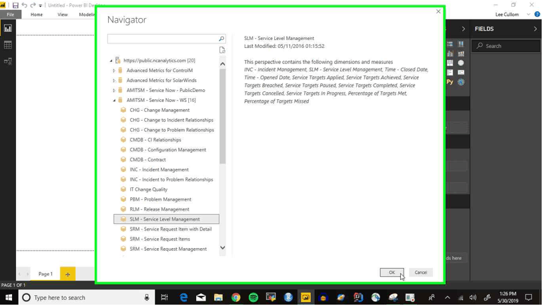Open Google Chrome from taskbar

pyautogui.click(x=236, y=298)
